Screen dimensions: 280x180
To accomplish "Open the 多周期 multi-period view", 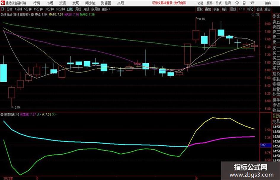I will pyautogui.click(x=96, y=9).
